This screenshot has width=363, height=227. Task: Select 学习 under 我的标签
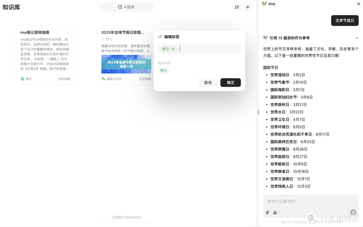[163, 71]
